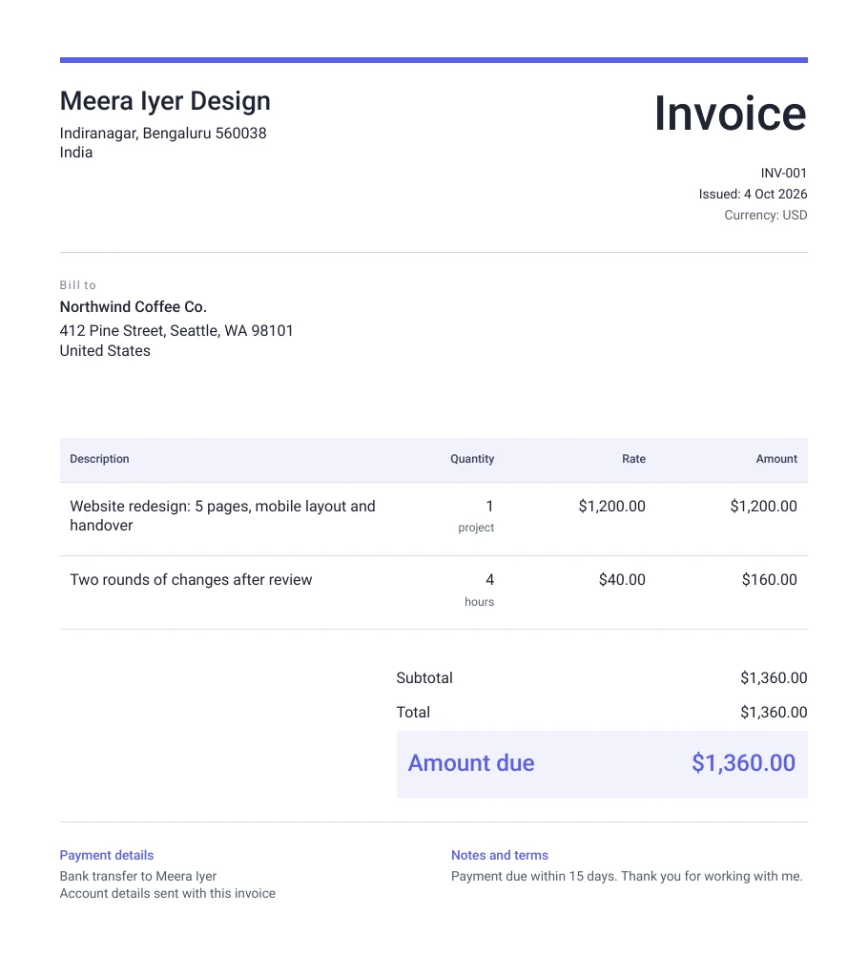The width and height of the screenshot is (868, 955).
Task: Click the '$160.00' line amount
Action: [770, 580]
